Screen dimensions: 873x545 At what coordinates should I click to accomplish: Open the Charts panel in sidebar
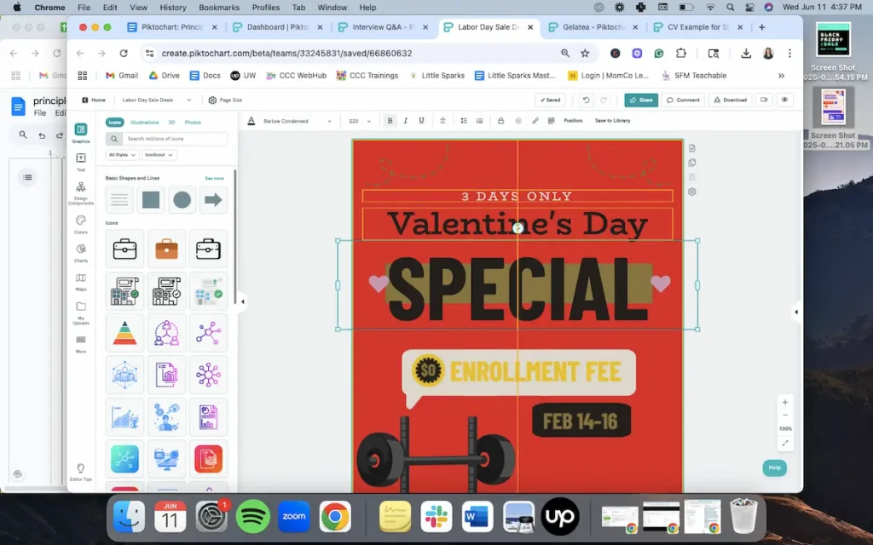coord(81,251)
